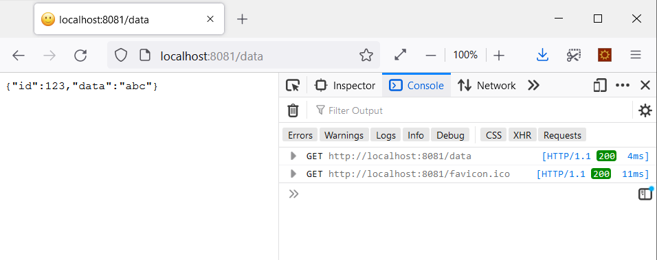Open site information page icon
657x260 pixels.
coord(144,55)
